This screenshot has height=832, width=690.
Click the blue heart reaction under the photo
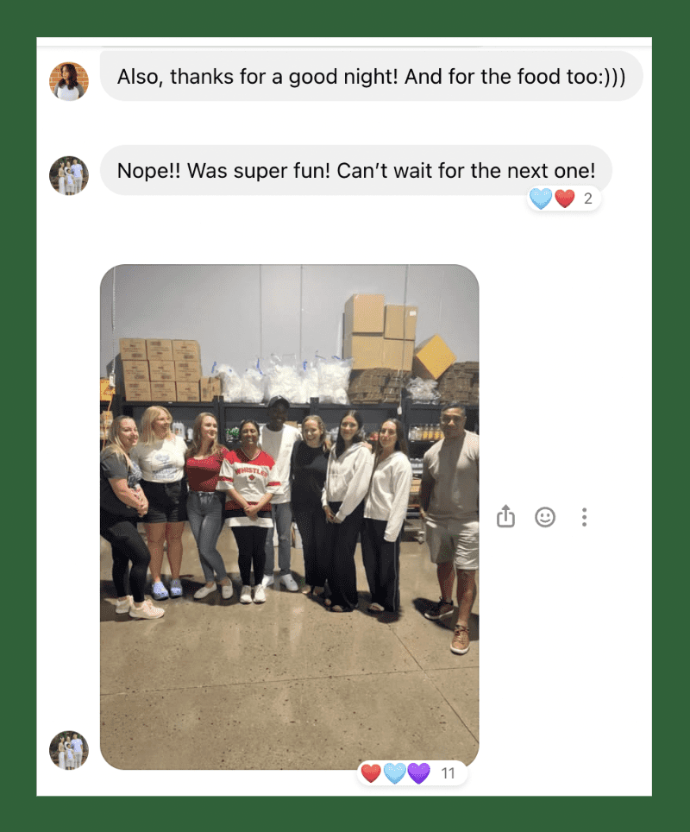pos(394,772)
